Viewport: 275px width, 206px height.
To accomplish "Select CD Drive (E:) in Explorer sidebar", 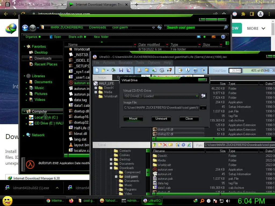I will pyautogui.click(x=49, y=123).
